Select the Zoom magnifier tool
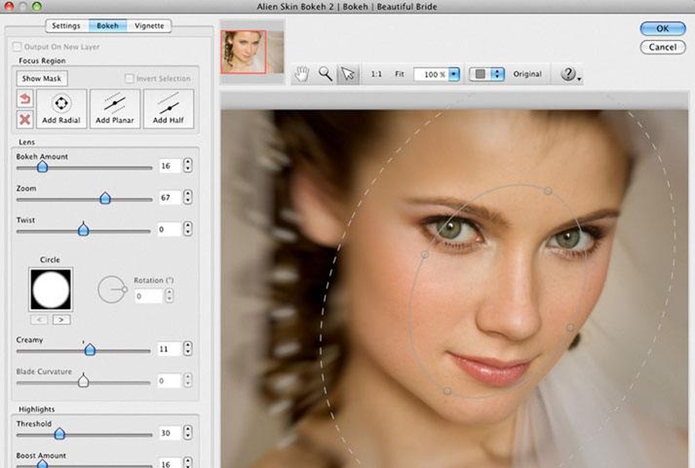 [325, 74]
